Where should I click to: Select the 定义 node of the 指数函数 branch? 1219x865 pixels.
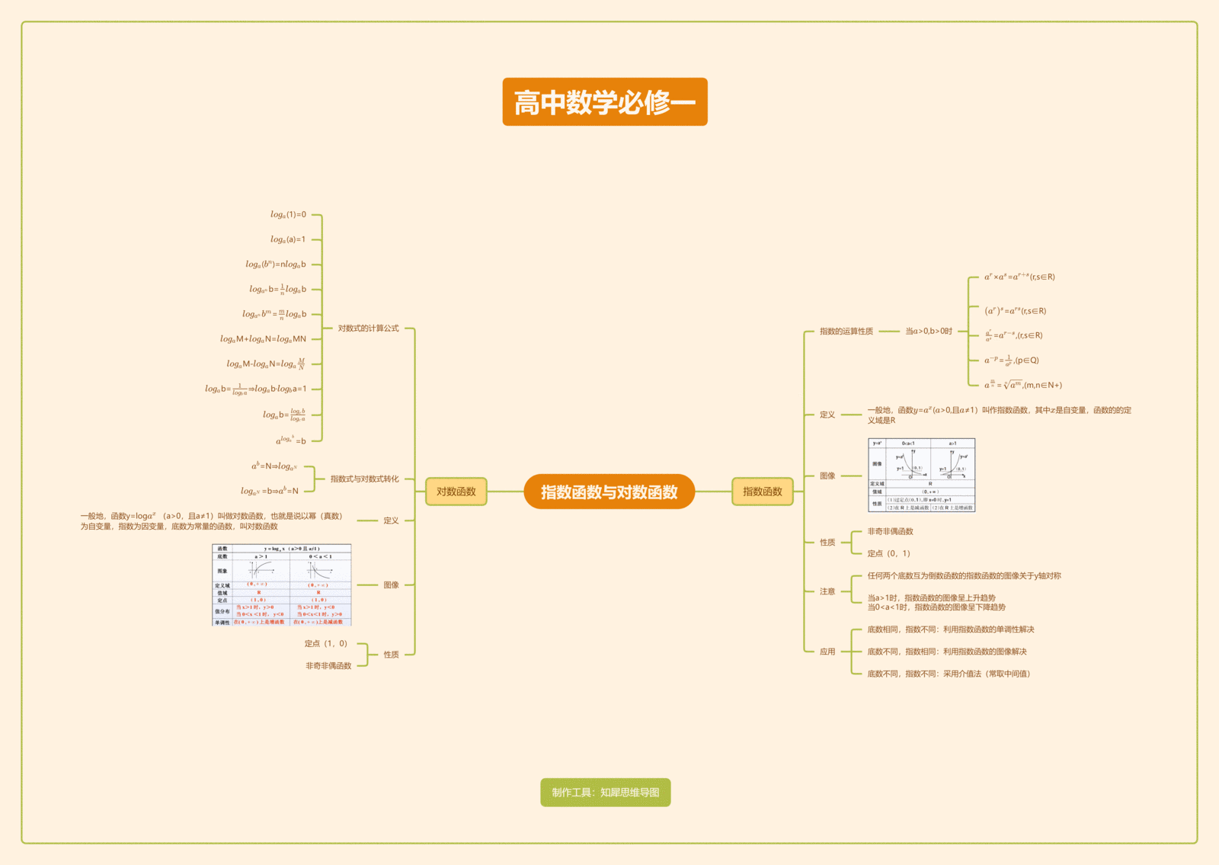[x=827, y=415]
